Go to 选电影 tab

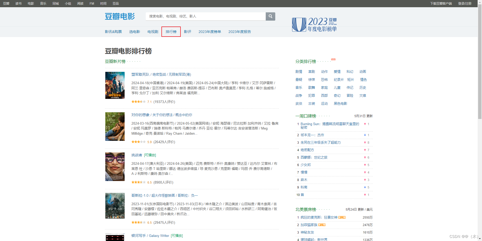coord(135,32)
